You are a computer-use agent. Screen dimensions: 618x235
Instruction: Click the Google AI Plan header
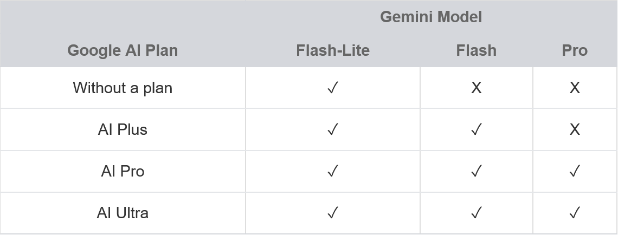[x=123, y=50]
